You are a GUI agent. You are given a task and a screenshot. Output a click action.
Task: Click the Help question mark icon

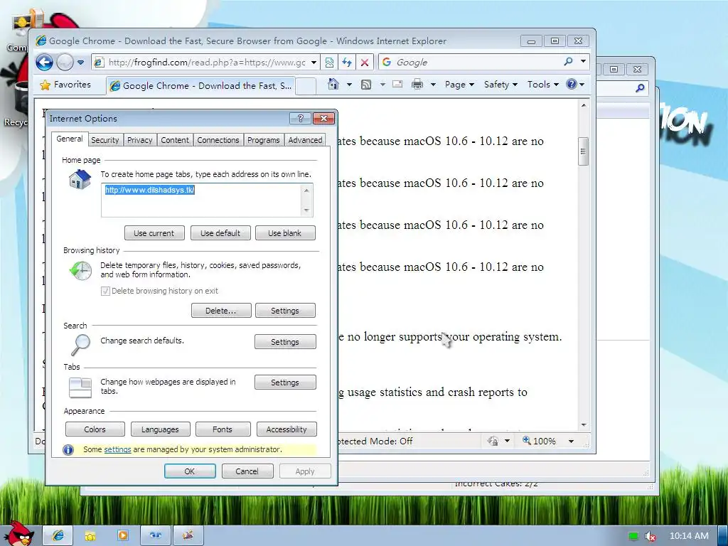point(572,84)
